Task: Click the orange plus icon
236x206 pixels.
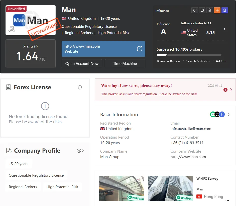Action: click(x=217, y=10)
